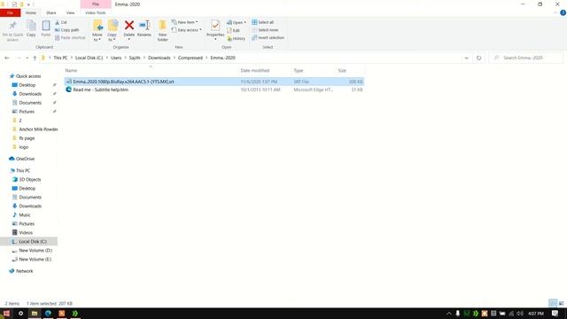
Task: Open the Video Tools tab
Action: [x=96, y=12]
